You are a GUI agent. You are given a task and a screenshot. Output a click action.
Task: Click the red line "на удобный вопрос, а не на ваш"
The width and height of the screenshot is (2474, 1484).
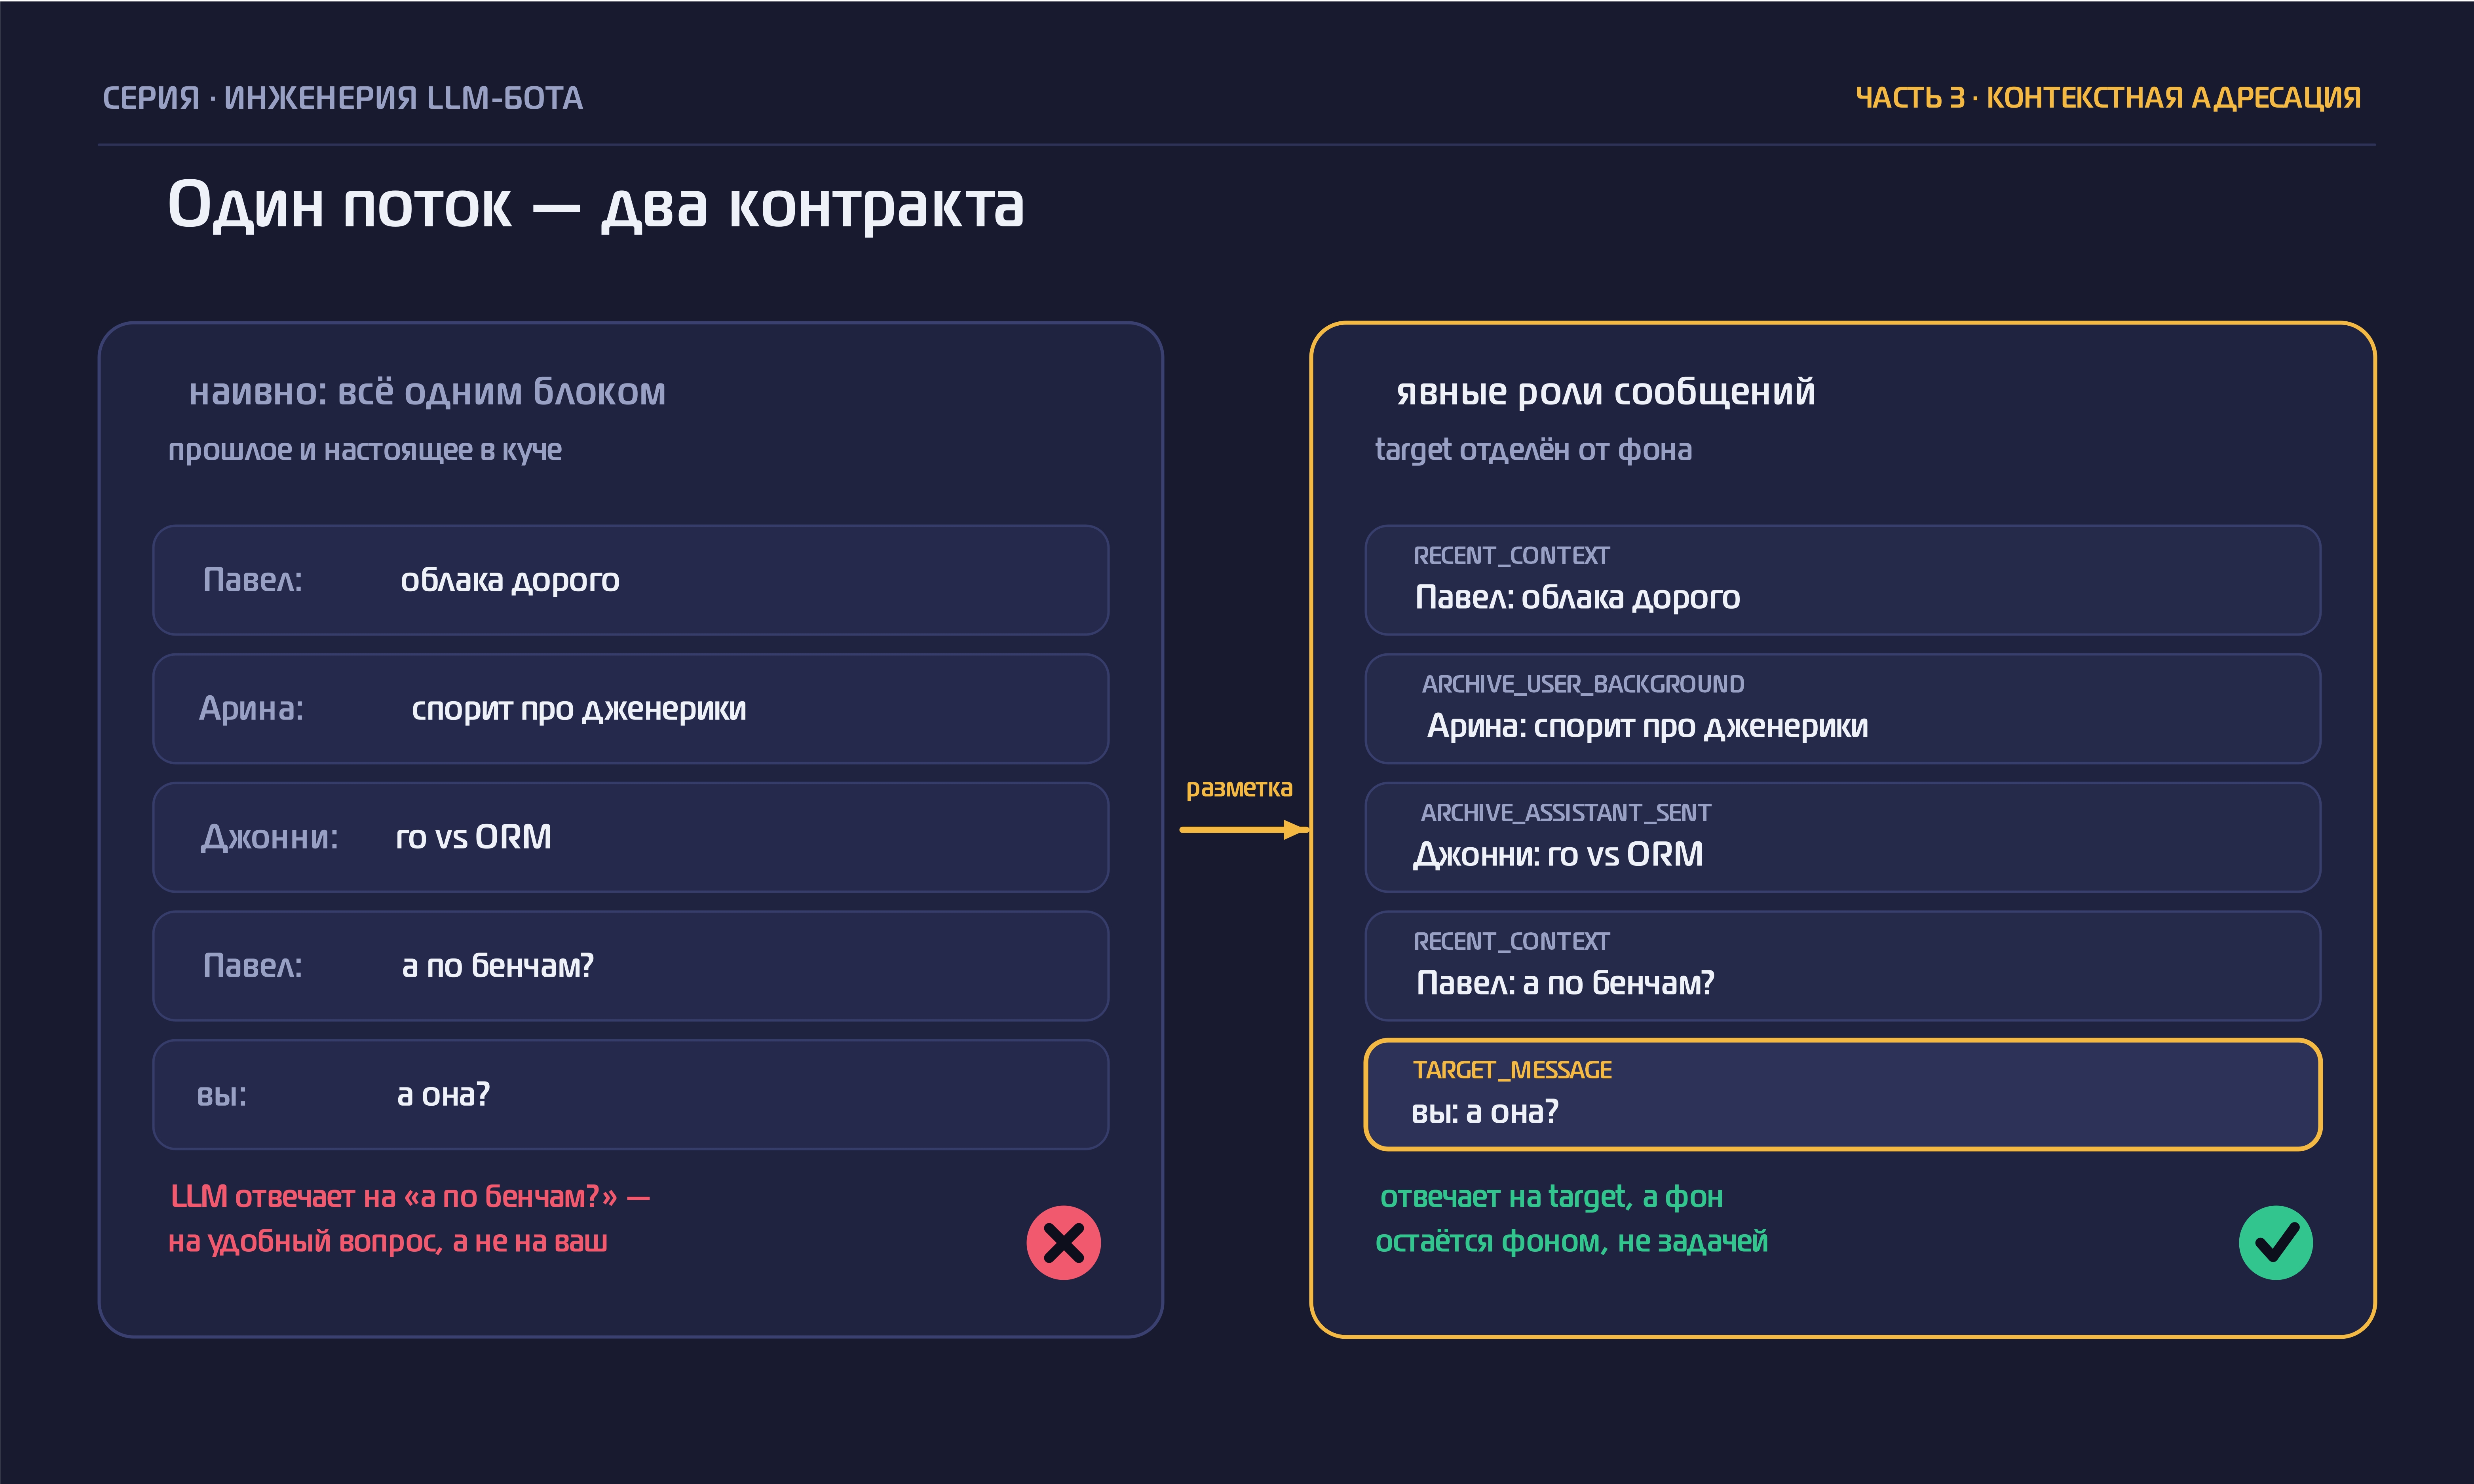pyautogui.click(x=388, y=1242)
